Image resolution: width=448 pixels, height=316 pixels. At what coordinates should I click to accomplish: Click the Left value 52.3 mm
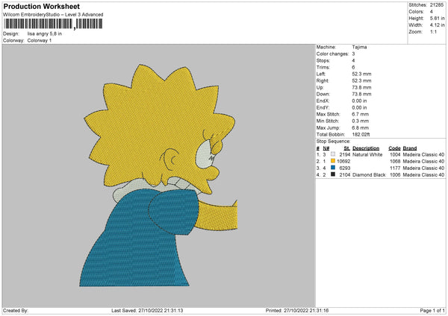click(361, 74)
